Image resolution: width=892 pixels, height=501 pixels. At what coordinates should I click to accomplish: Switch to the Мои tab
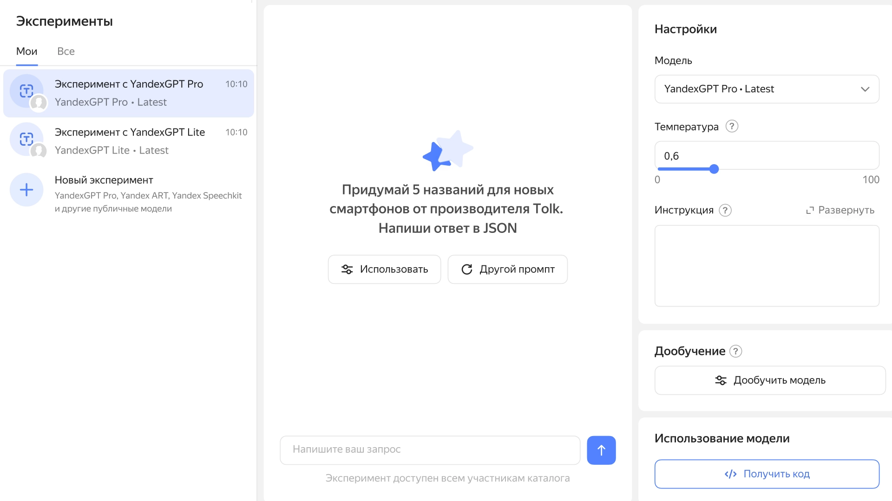26,51
